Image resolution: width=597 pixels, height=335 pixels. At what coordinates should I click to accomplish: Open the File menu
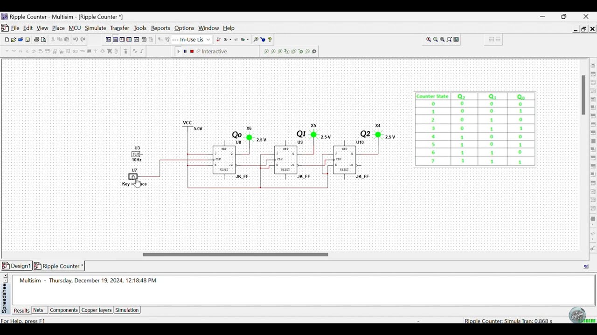15,28
